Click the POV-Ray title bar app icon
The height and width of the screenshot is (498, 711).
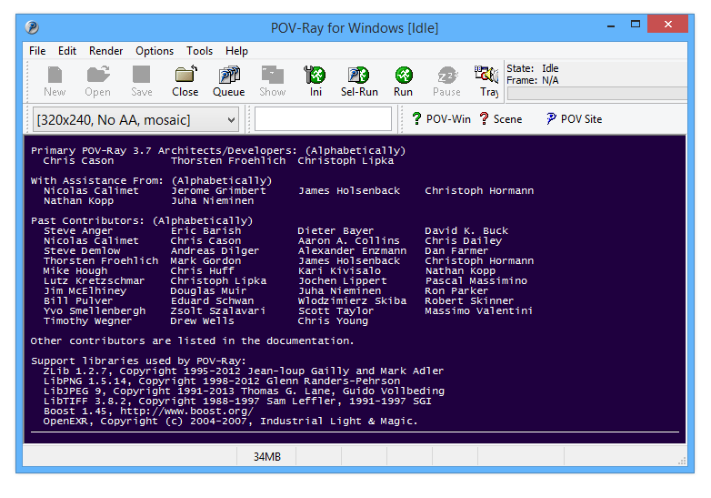[x=32, y=27]
